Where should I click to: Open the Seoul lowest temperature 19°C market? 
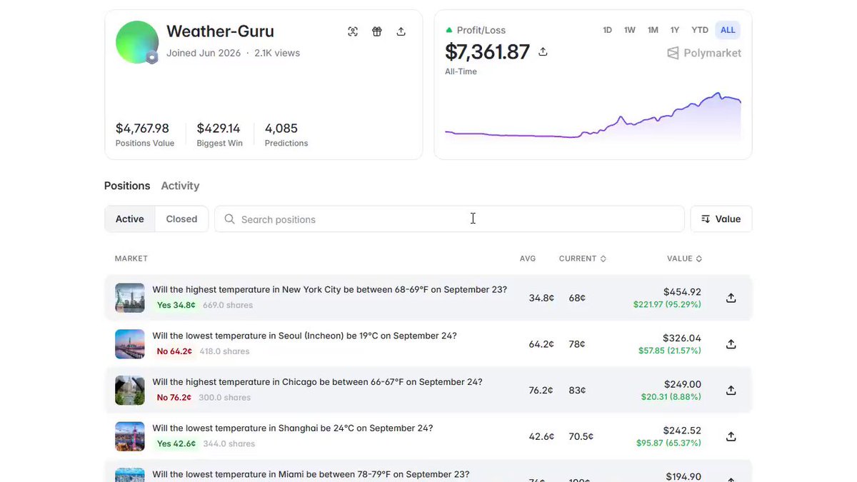pyautogui.click(x=304, y=336)
